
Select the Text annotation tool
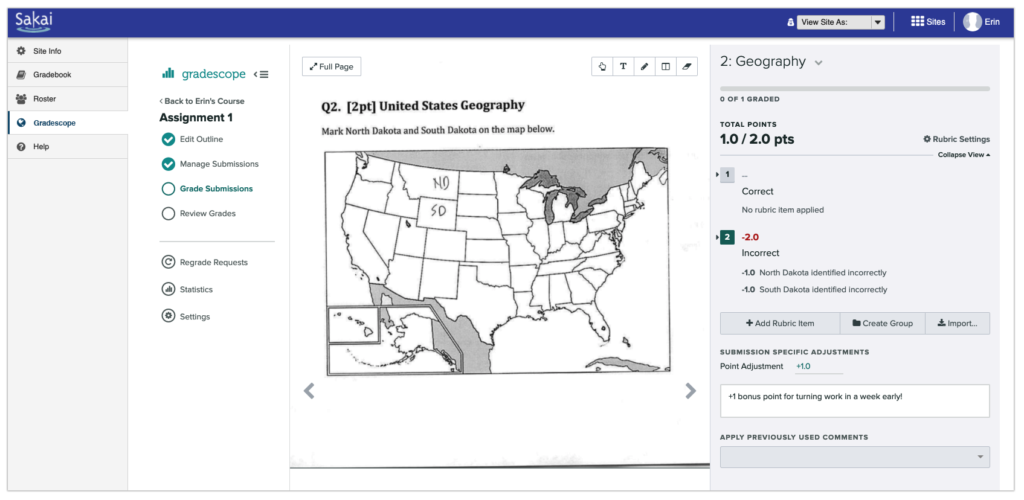pos(623,66)
